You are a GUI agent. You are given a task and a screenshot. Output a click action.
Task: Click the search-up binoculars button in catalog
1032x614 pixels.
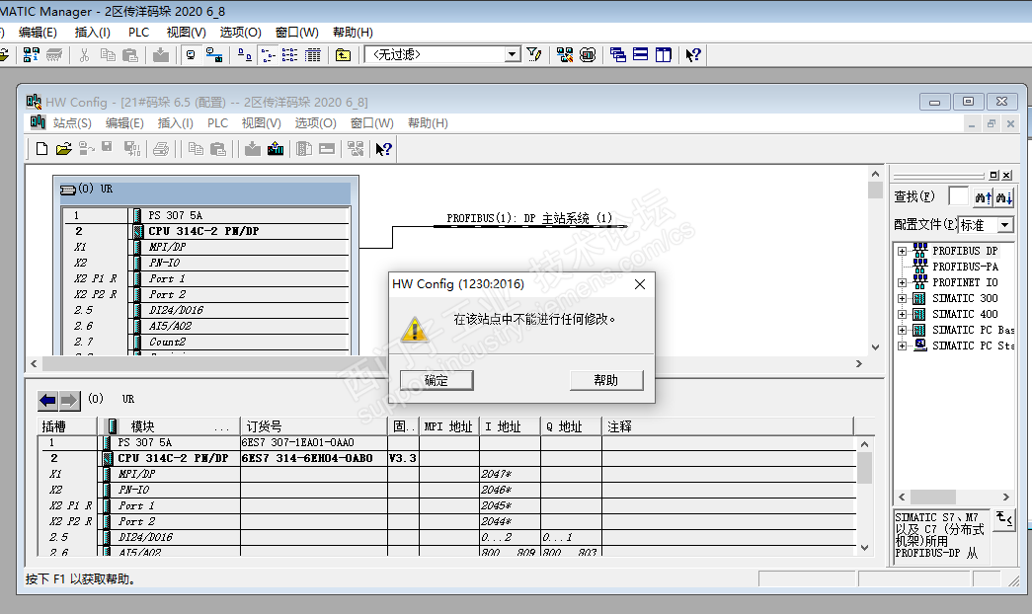[983, 196]
